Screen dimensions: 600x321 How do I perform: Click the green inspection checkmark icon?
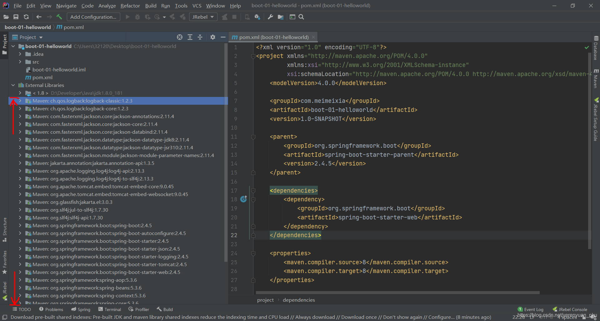point(587,47)
